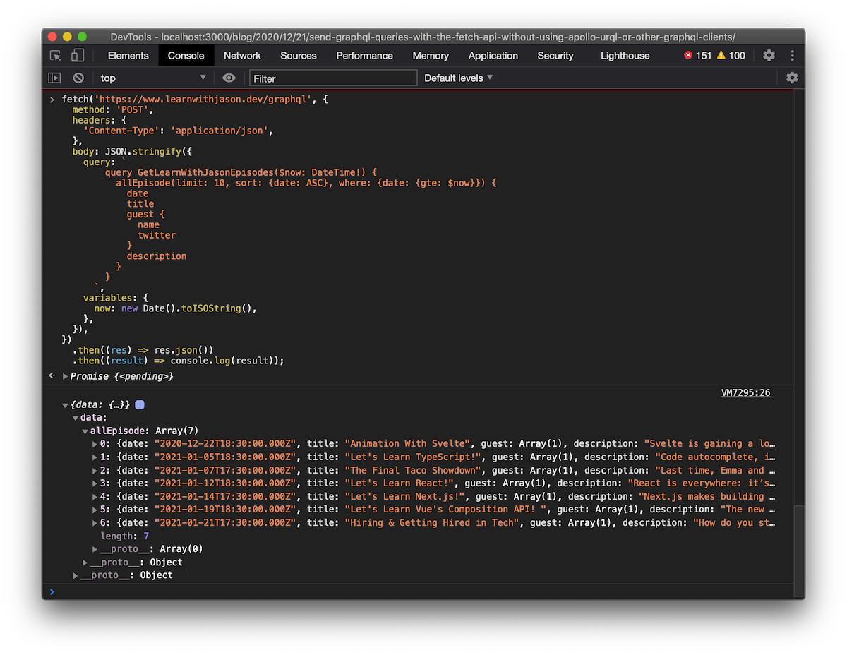Clear the console messages
This screenshot has width=847, height=655.
click(x=78, y=78)
